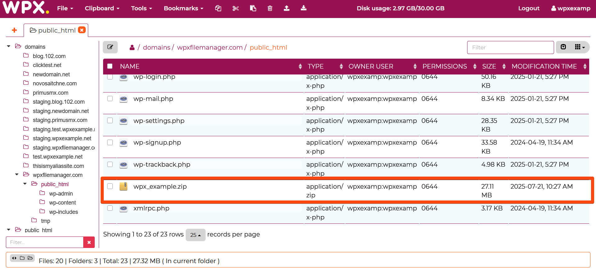Click the edit path pencil button
The height and width of the screenshot is (270, 596).
coord(110,47)
